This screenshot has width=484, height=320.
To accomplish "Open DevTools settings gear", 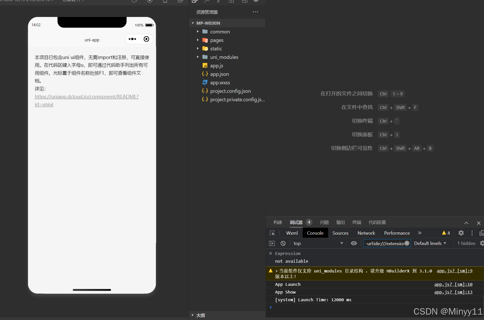I will tap(461, 233).
